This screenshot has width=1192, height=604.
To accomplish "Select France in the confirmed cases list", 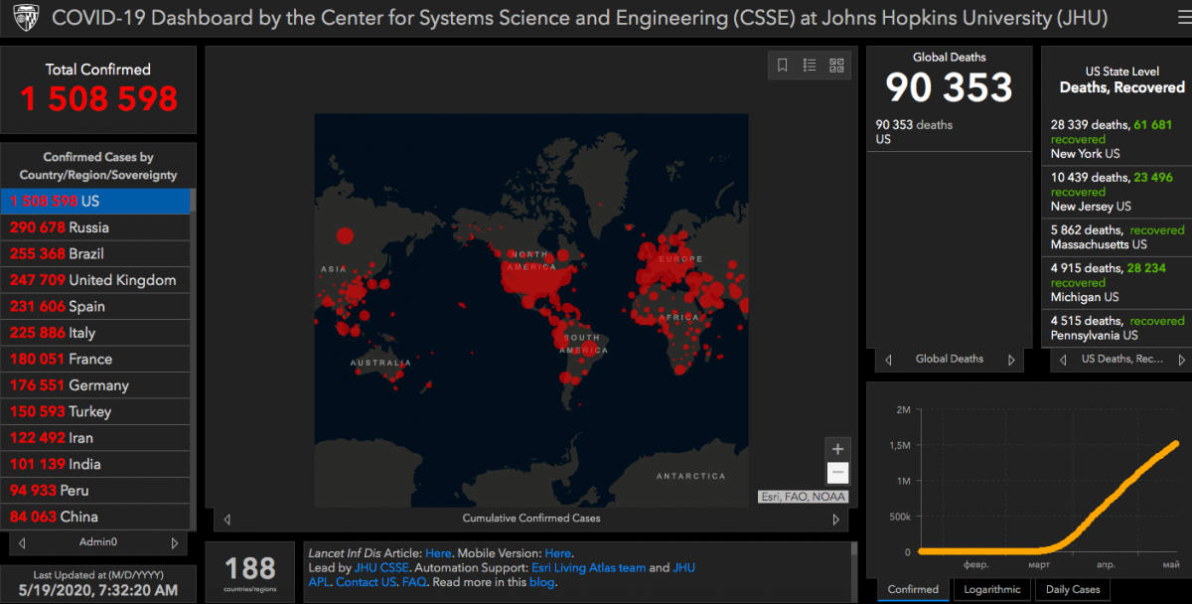I will (x=95, y=359).
